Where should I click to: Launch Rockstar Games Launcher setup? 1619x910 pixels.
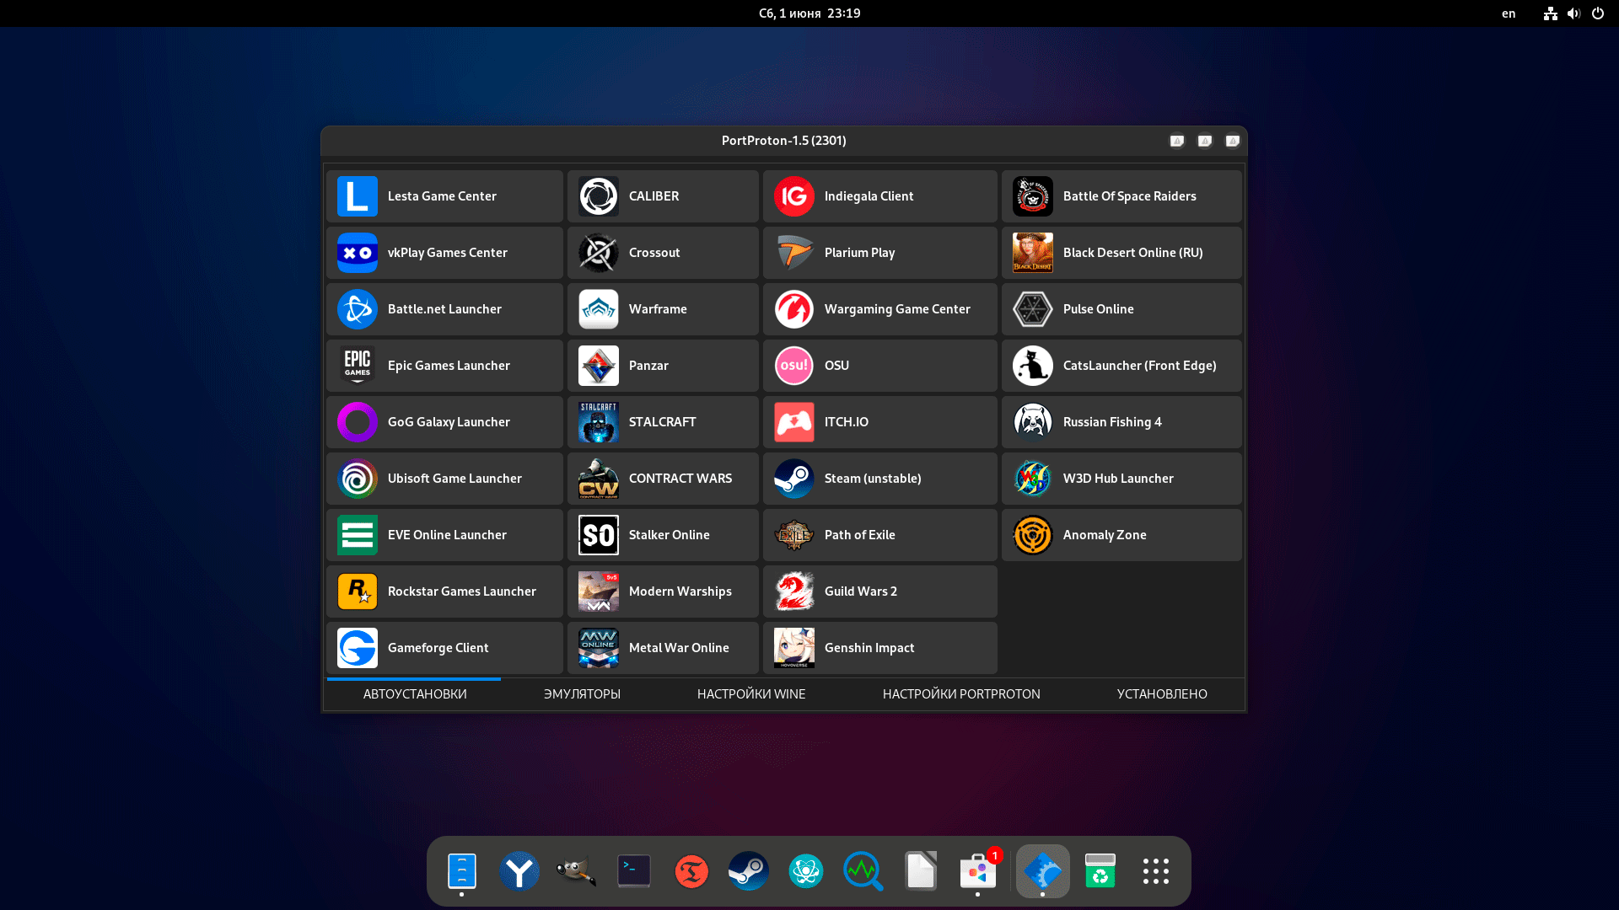444,591
